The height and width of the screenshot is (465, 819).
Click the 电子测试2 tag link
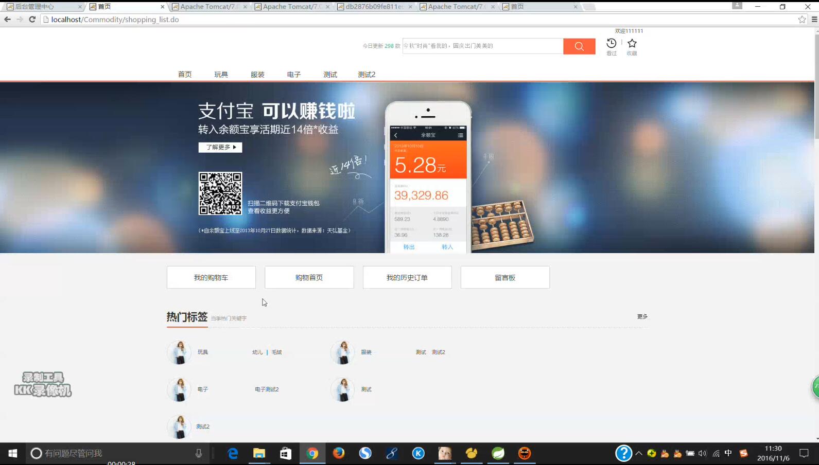[267, 389]
